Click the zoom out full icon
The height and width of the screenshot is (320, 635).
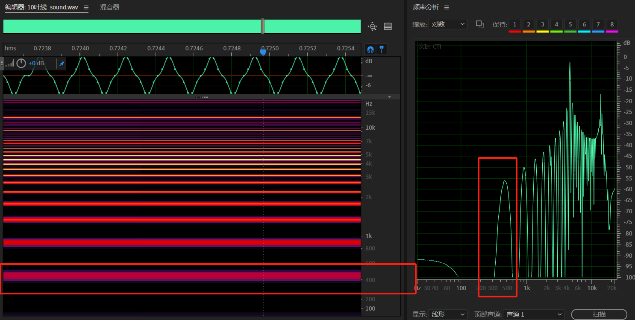(373, 26)
